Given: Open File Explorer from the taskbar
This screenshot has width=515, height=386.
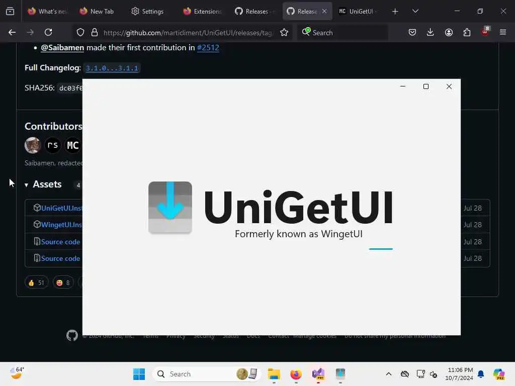Looking at the screenshot, I should (x=274, y=374).
